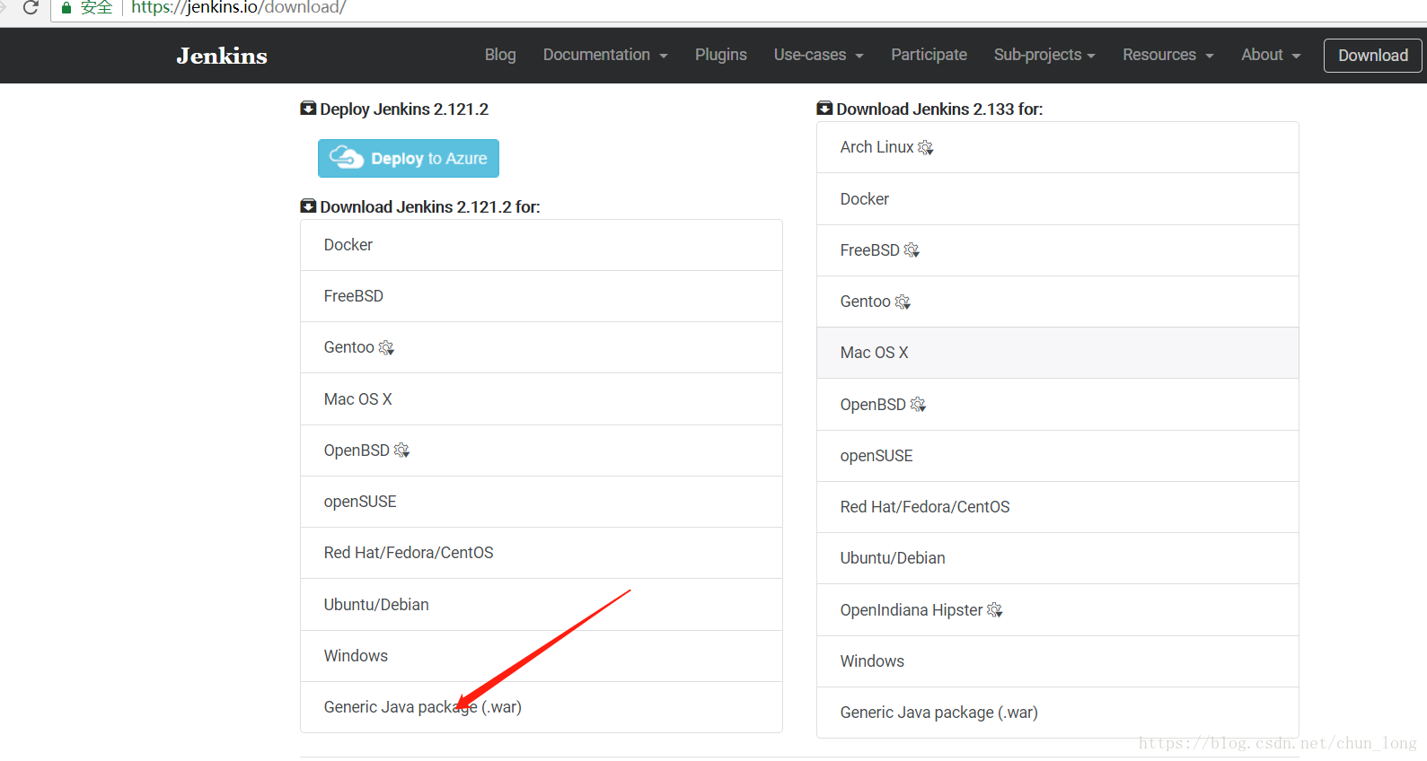
Task: Click the download icon before Download Jenkins 2.121.2
Action: pos(308,206)
